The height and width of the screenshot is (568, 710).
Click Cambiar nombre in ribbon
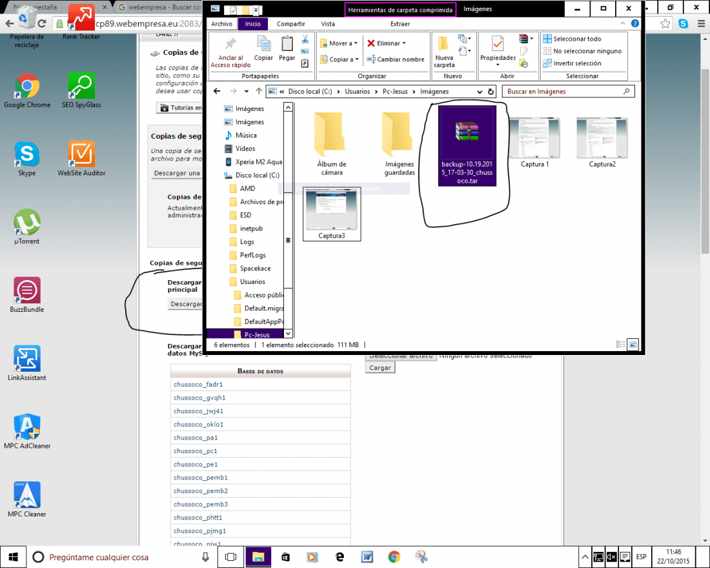(x=395, y=59)
